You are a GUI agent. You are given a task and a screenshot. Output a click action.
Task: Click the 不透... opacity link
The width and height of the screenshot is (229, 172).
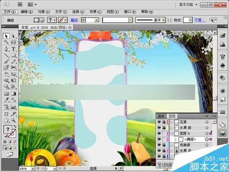(200, 20)
